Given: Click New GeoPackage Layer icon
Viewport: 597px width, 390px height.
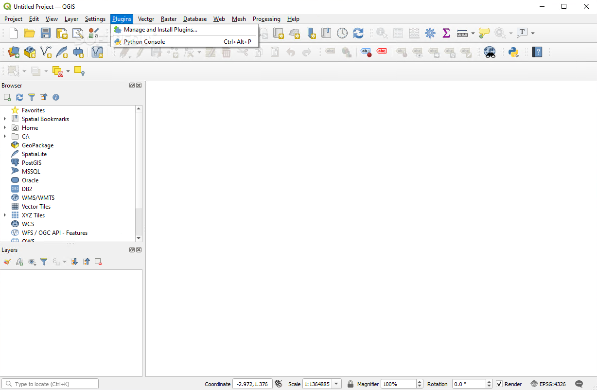Looking at the screenshot, I should pos(30,52).
